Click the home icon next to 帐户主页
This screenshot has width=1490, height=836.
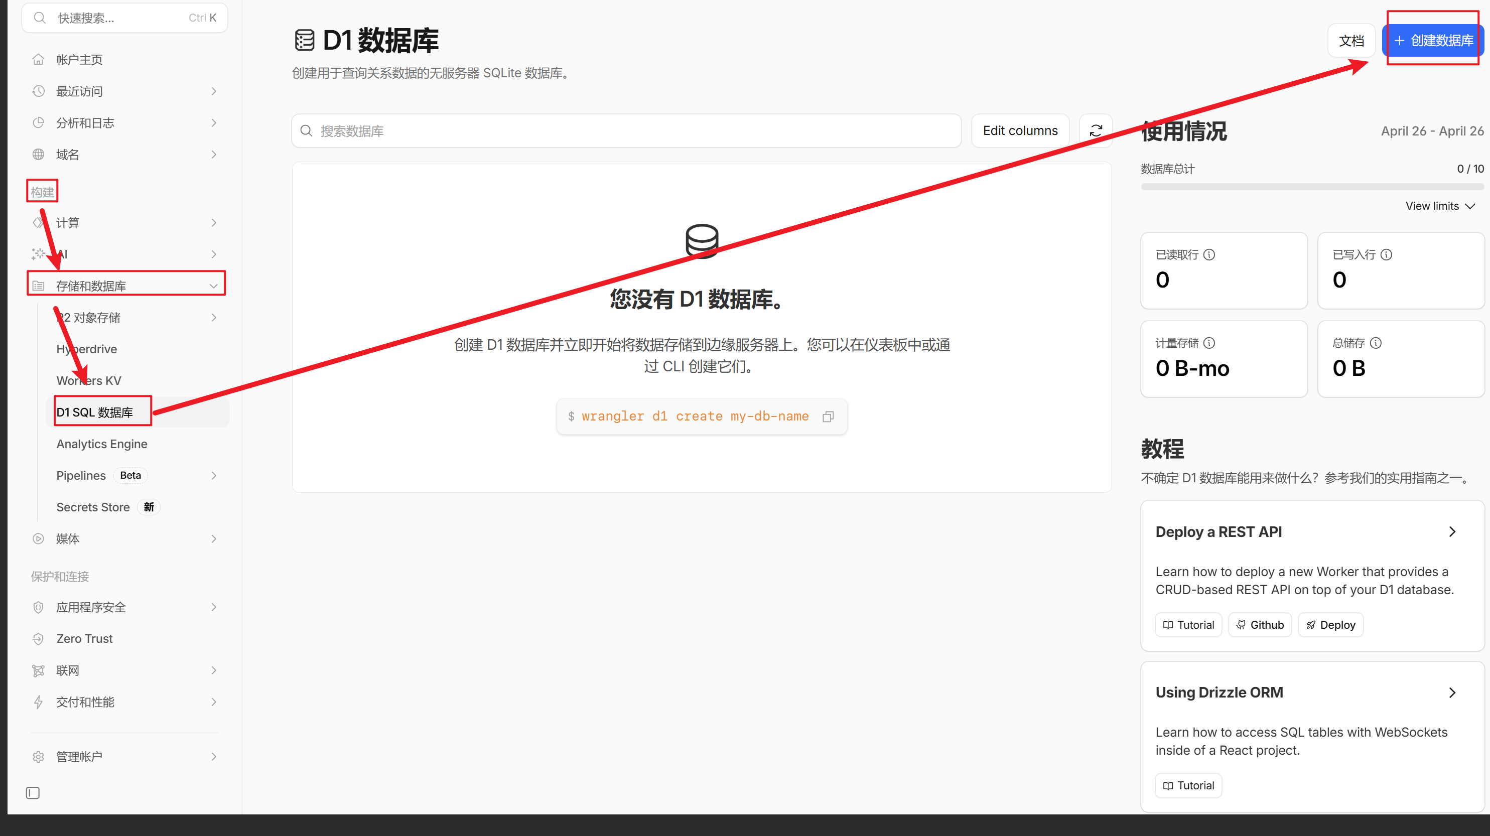click(x=38, y=60)
